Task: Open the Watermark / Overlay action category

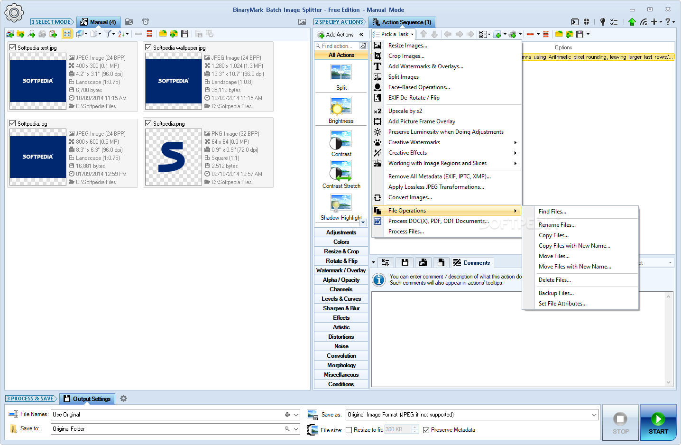Action: [341, 270]
